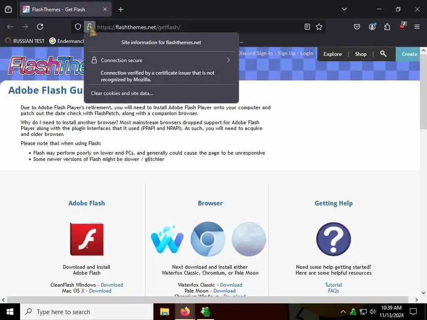The image size is (427, 320).
Task: Open the RUSSIAN TEST bookmark
Action: point(25,41)
